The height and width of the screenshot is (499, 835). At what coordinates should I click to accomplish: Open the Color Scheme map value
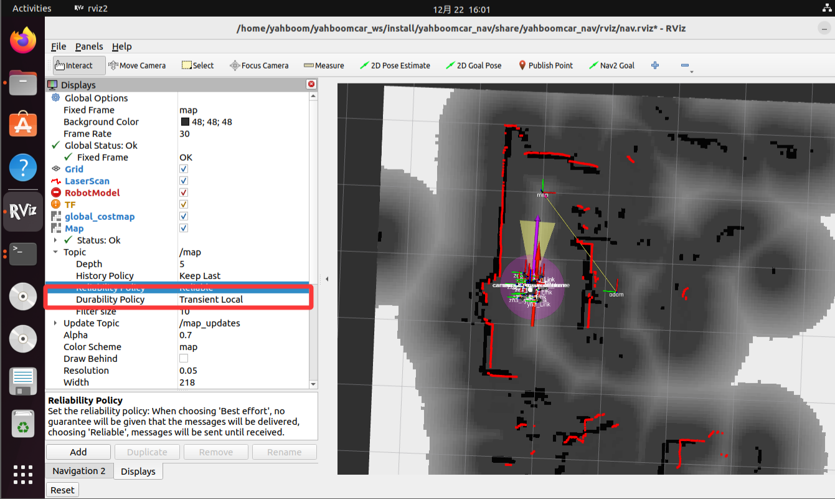(x=188, y=347)
